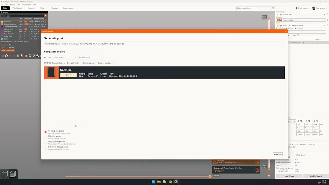Click Send to Connect button

[x=316, y=176]
